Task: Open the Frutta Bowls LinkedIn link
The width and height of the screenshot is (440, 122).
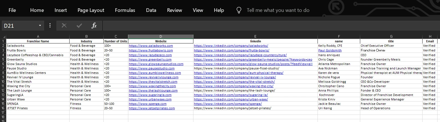Action: [231, 50]
